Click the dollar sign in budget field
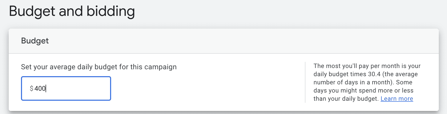Image resolution: width=447 pixels, height=114 pixels. coord(31,88)
